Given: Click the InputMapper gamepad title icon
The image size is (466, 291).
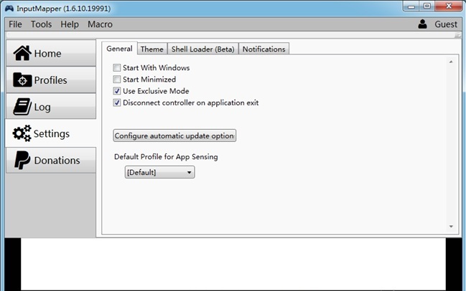Looking at the screenshot, I should pos(9,9).
